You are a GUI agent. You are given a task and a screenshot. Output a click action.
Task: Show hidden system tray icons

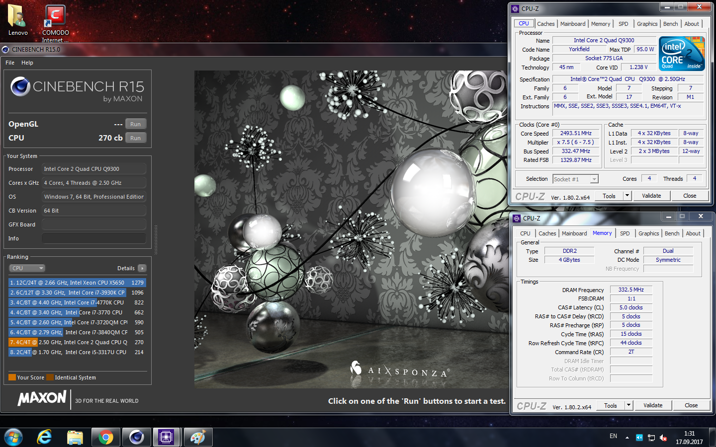point(627,438)
